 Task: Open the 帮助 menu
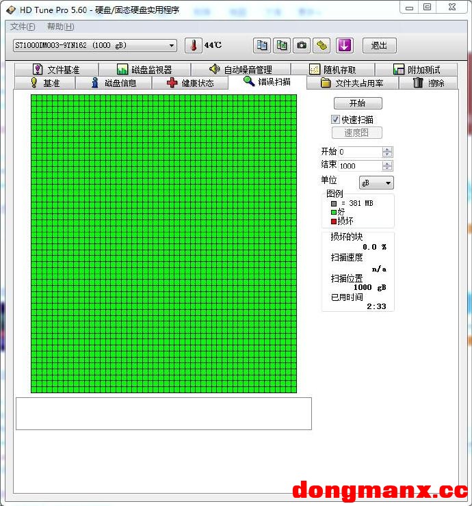point(60,27)
